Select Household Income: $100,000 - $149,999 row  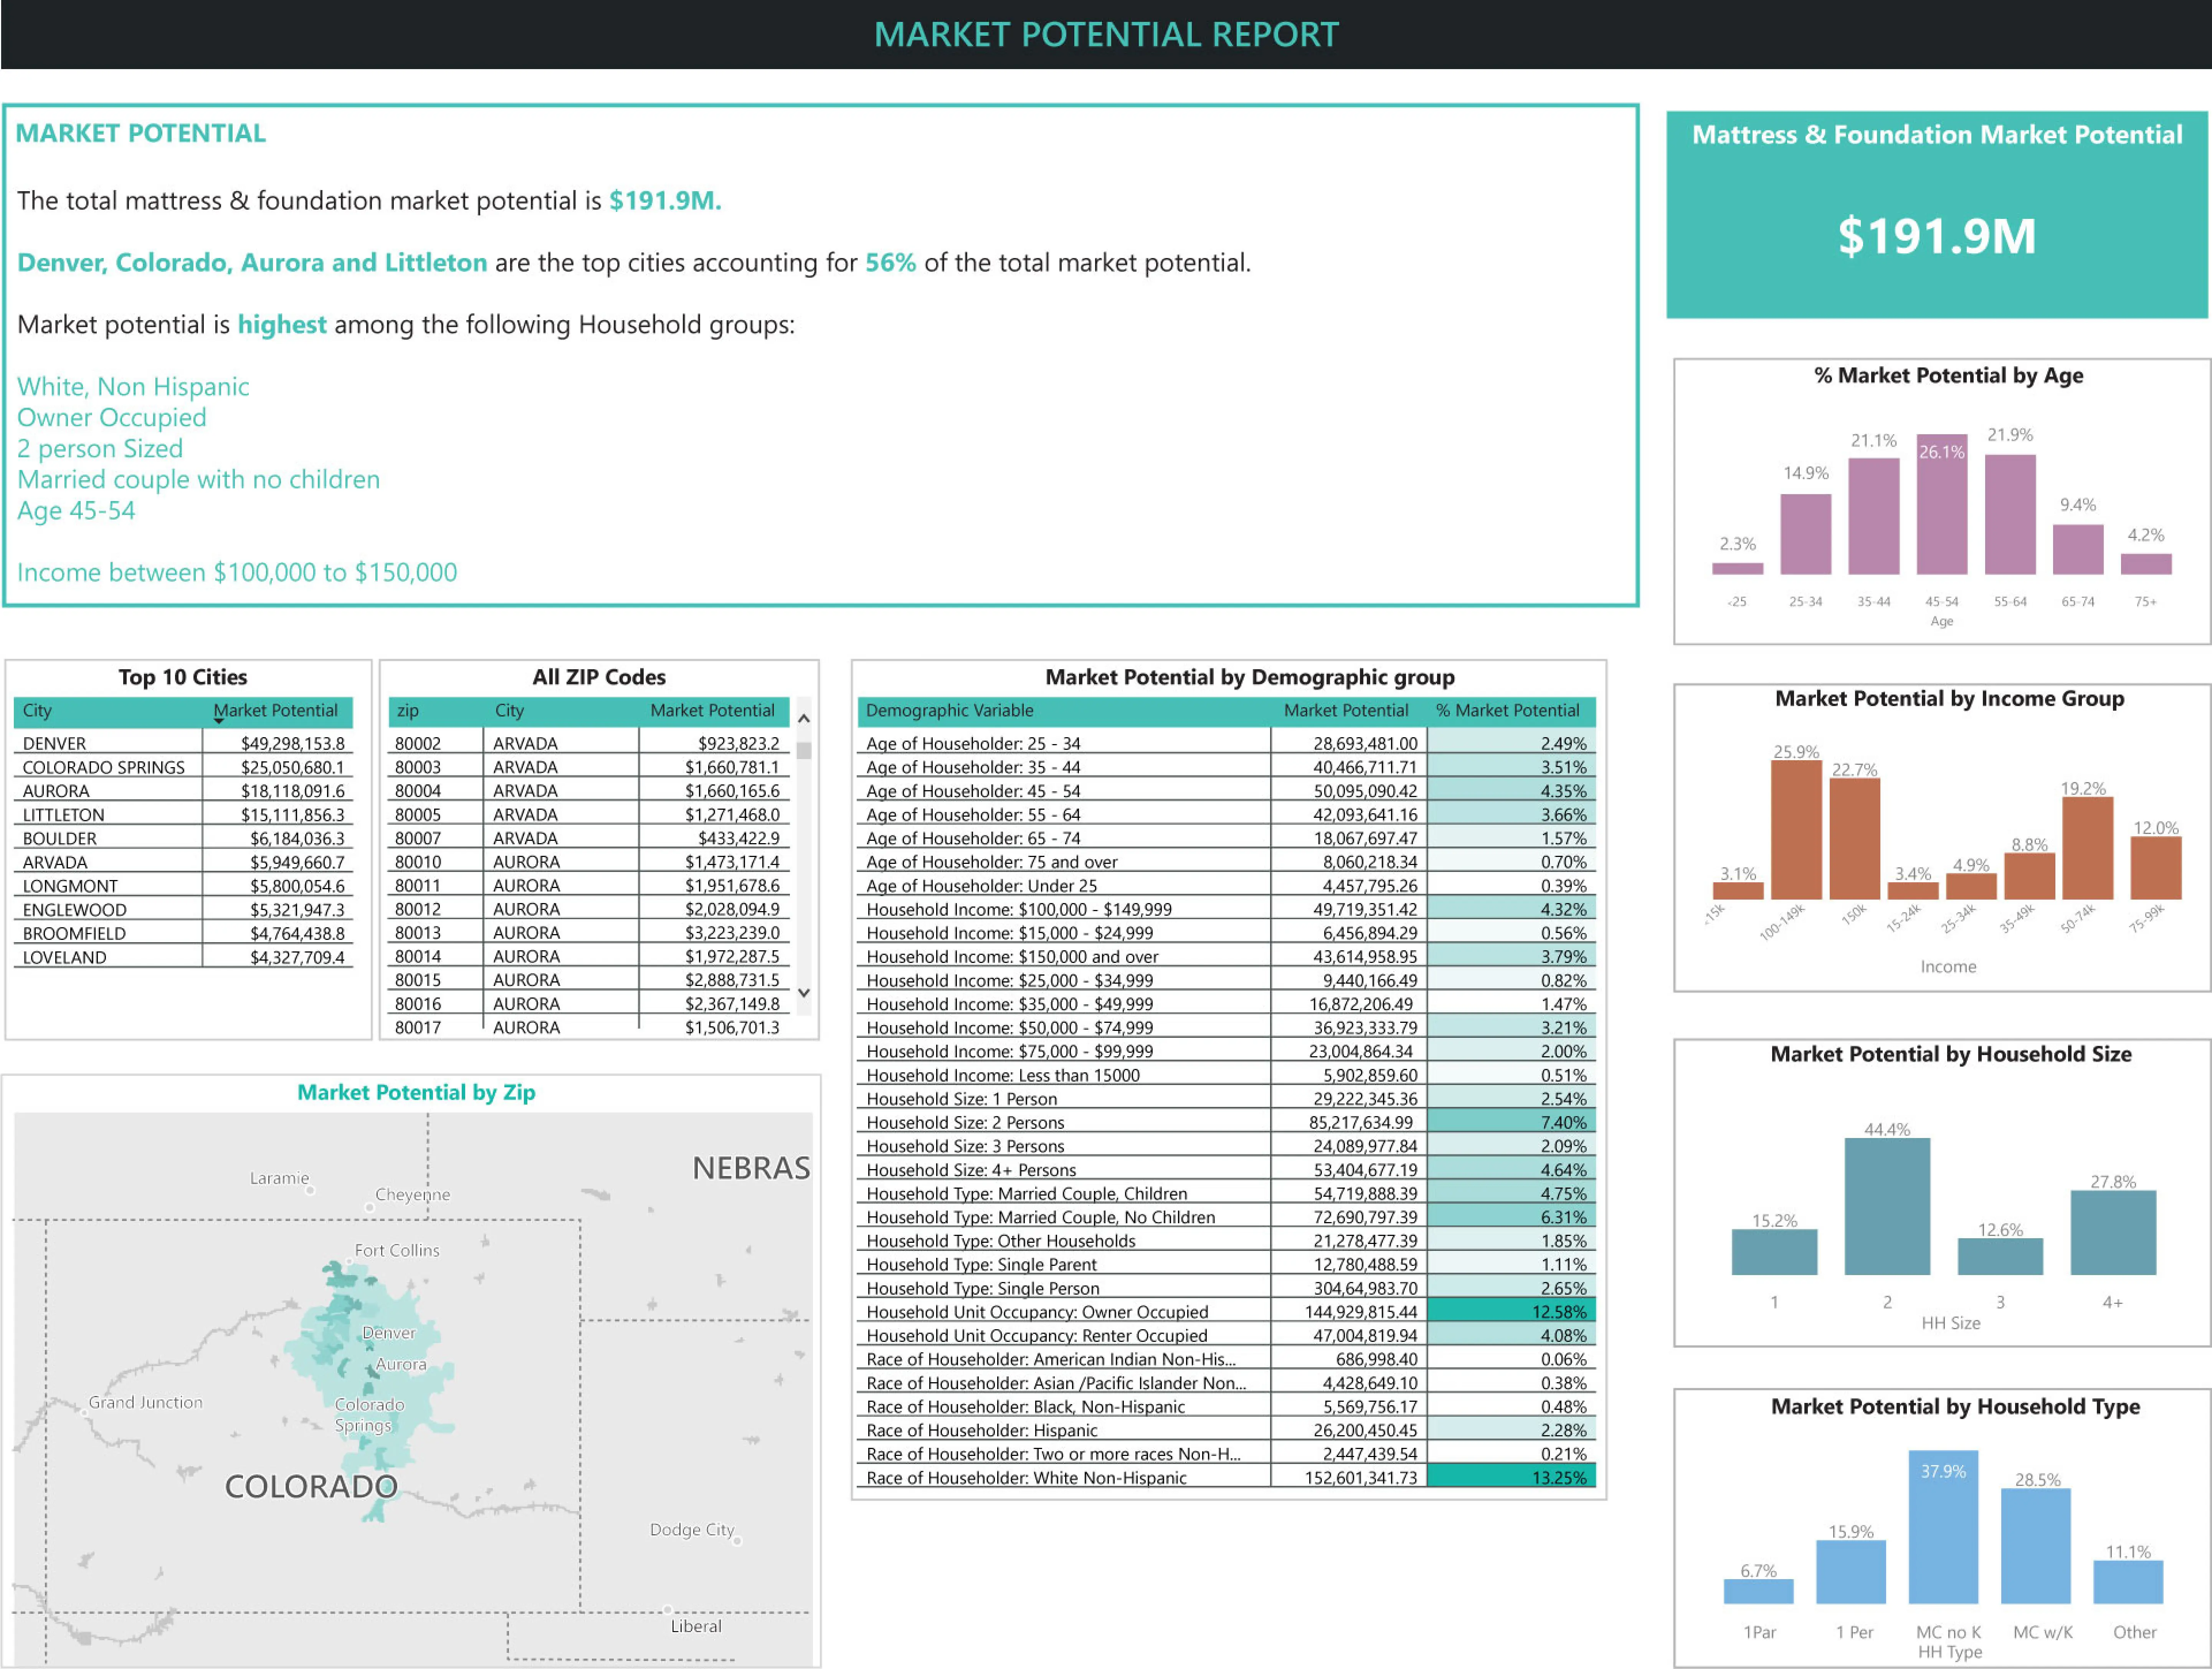[1226, 910]
